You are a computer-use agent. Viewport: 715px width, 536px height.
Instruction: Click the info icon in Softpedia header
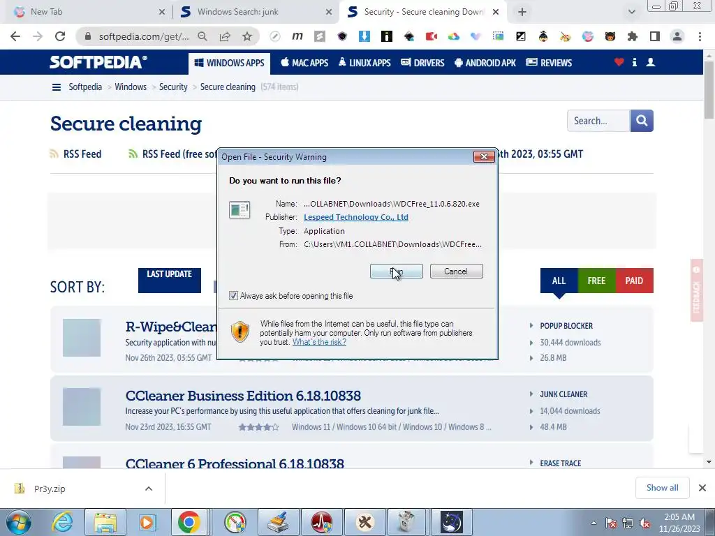pyautogui.click(x=634, y=62)
